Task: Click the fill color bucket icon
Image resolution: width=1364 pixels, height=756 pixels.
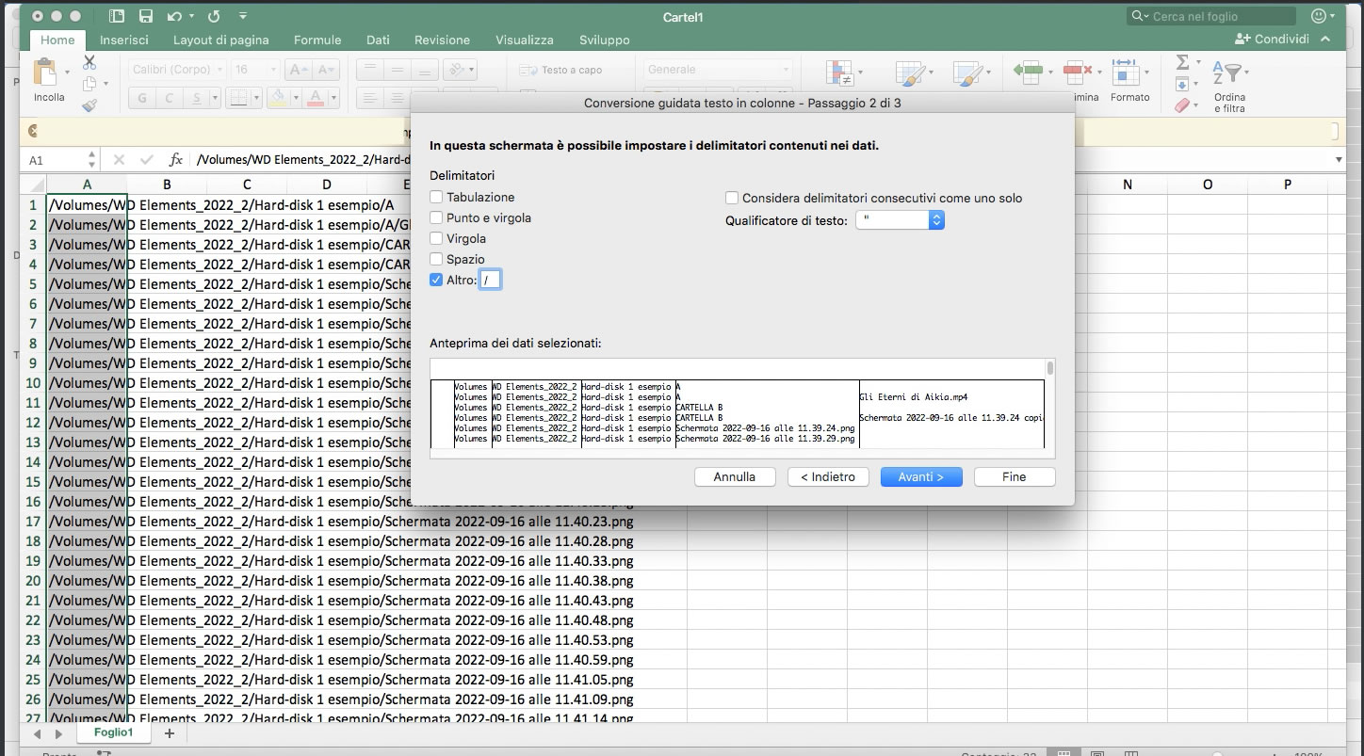Action: [277, 98]
